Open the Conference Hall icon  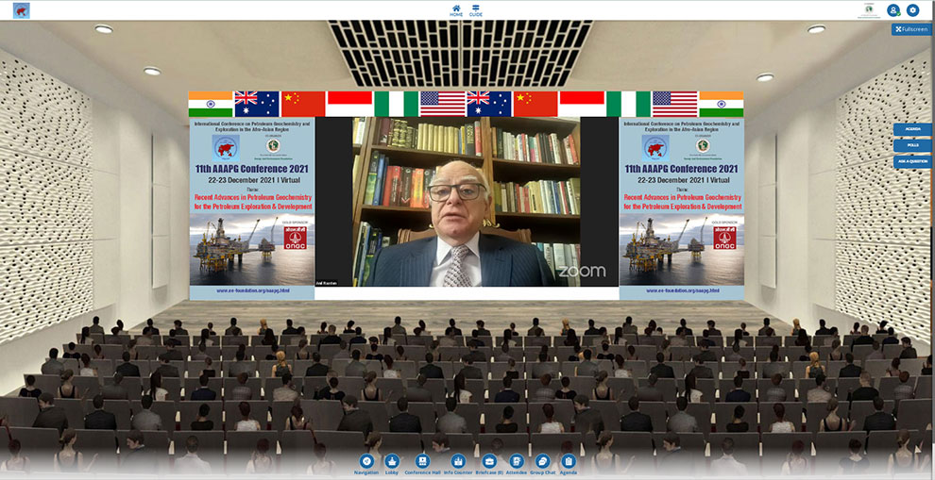click(x=423, y=461)
